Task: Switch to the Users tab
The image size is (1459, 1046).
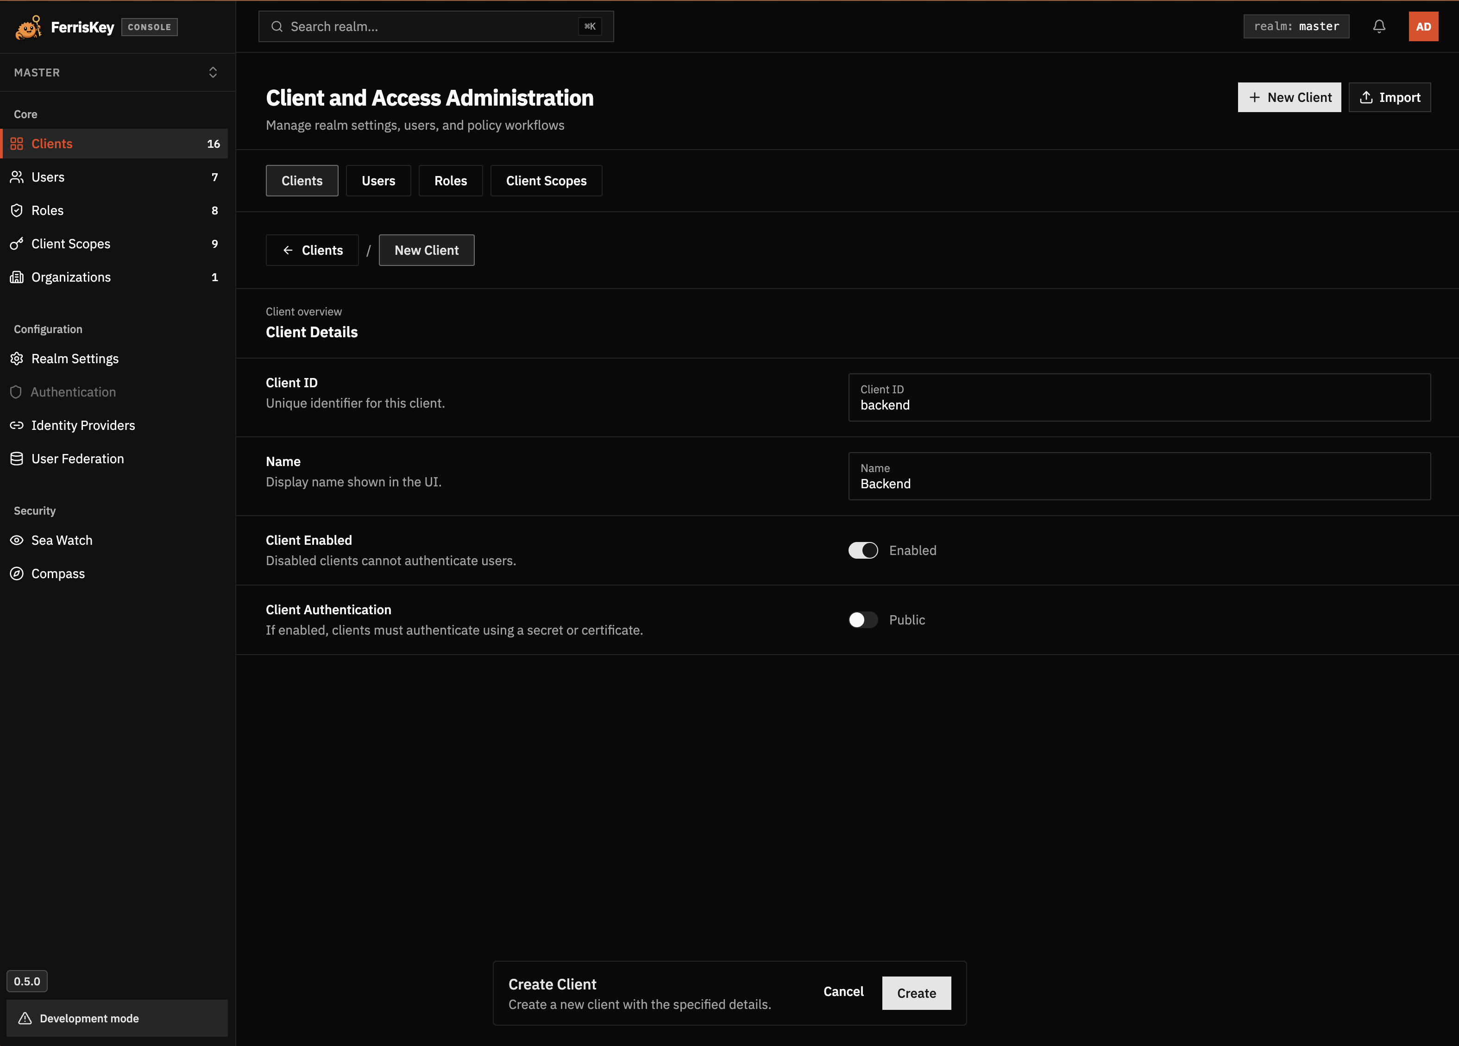Action: tap(378, 181)
